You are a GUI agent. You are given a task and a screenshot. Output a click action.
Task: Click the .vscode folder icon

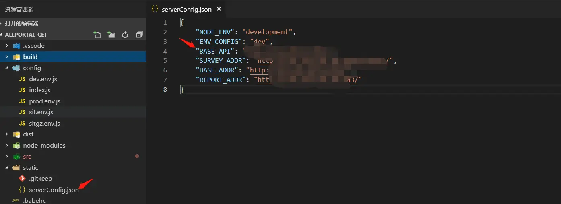click(16, 46)
